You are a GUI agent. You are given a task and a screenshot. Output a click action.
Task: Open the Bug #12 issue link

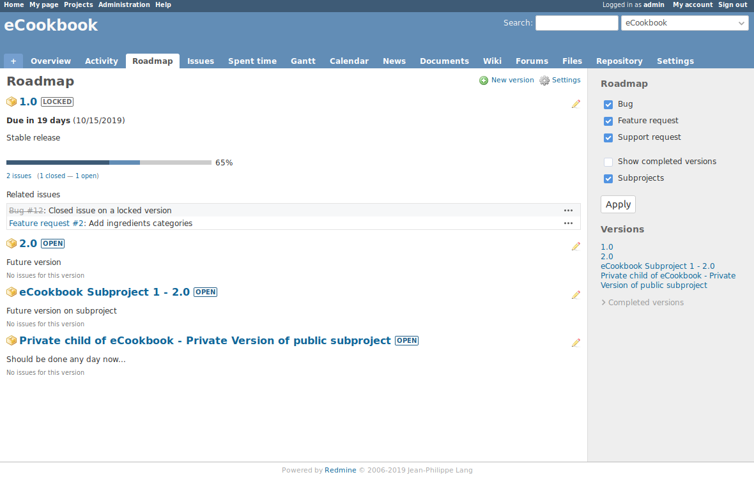[26, 210]
